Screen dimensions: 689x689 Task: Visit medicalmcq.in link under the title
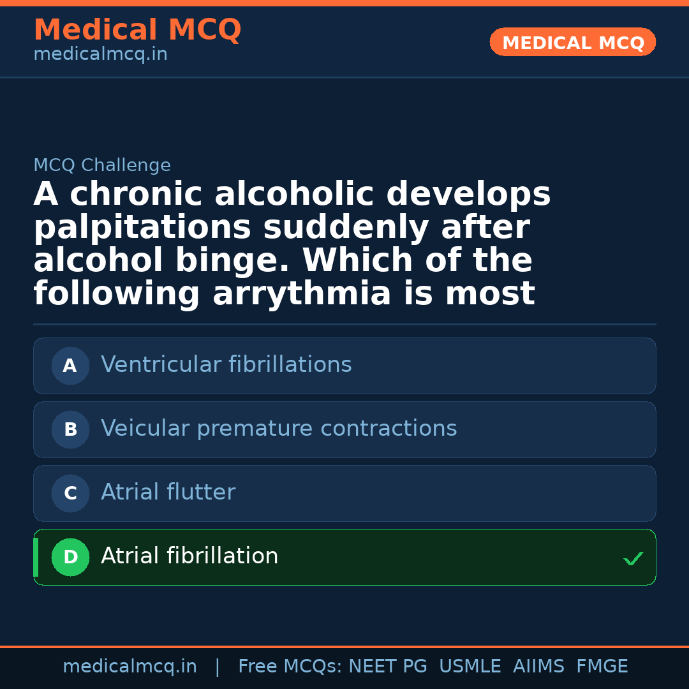100,54
